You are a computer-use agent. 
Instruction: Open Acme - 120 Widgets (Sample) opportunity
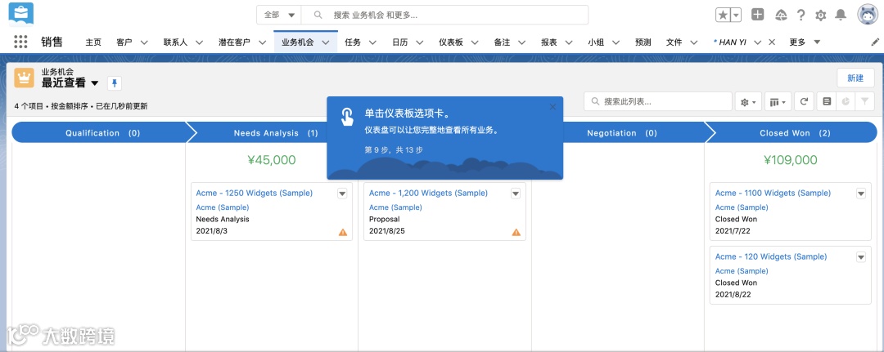click(771, 256)
